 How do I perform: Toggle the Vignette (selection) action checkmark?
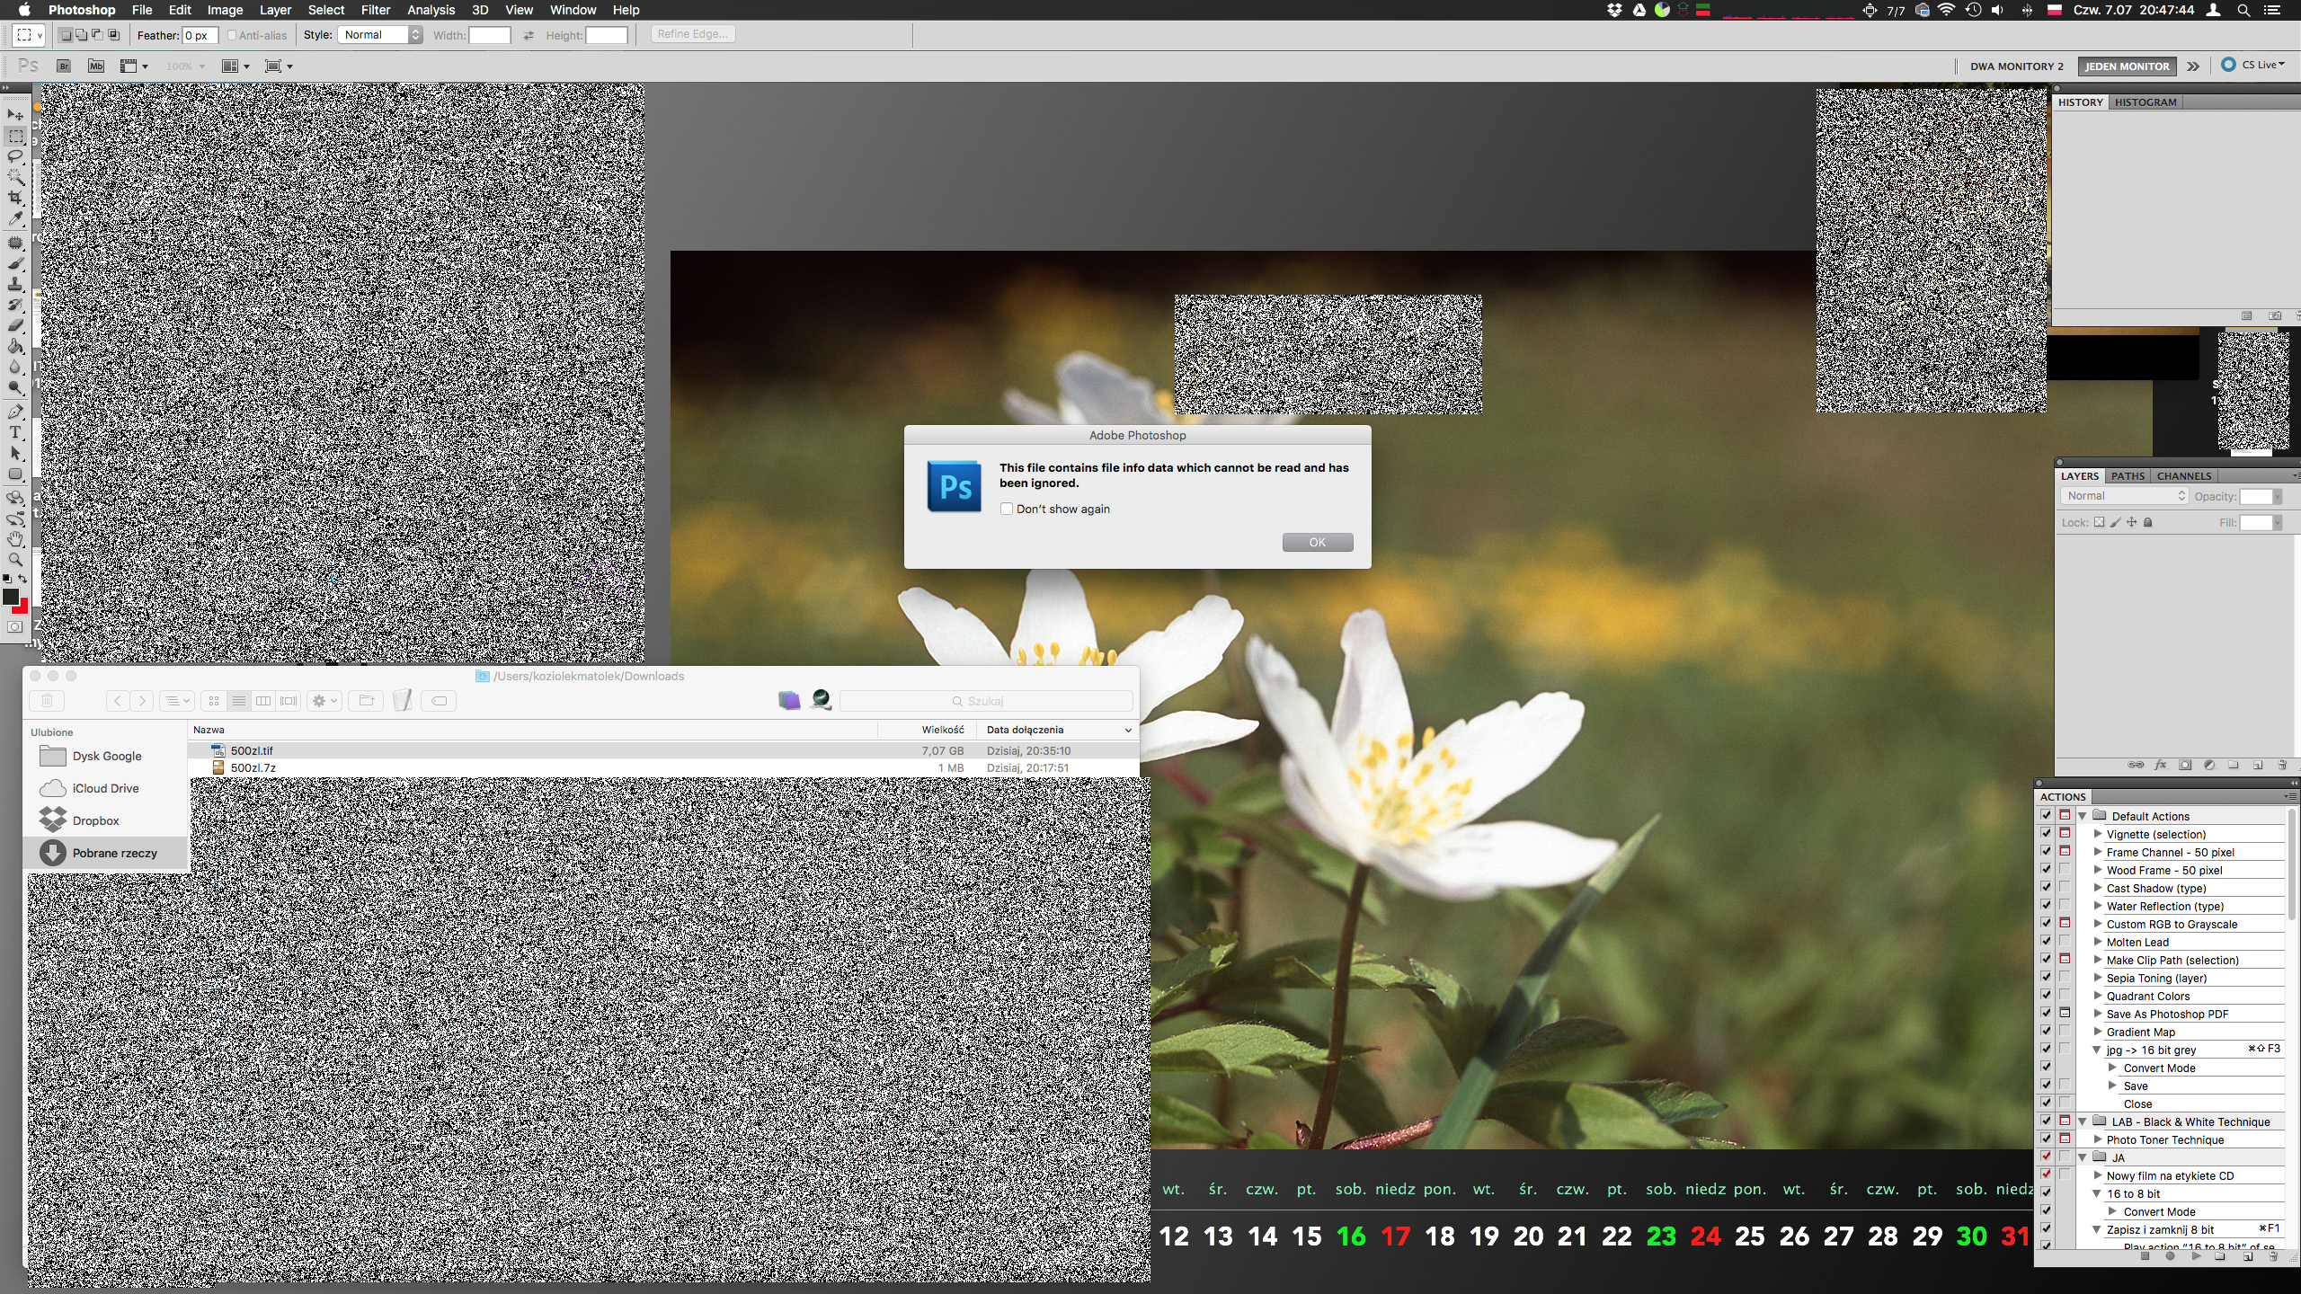tap(2046, 834)
